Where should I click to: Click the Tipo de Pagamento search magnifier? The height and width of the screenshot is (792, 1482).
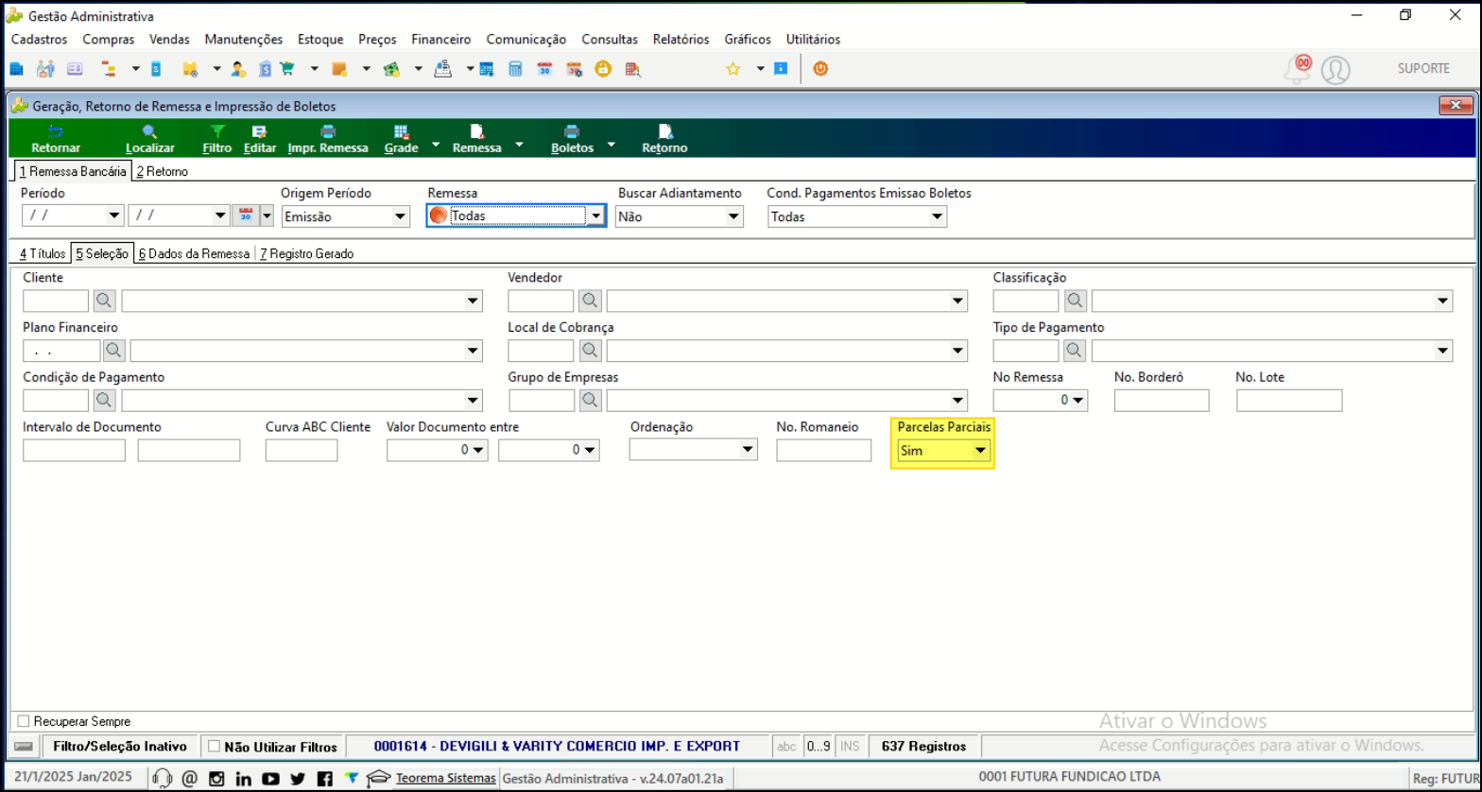coord(1076,351)
